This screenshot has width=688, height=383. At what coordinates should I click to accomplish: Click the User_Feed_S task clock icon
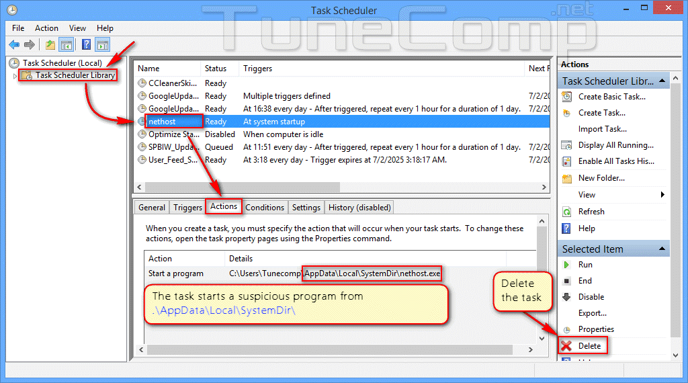[x=142, y=160]
